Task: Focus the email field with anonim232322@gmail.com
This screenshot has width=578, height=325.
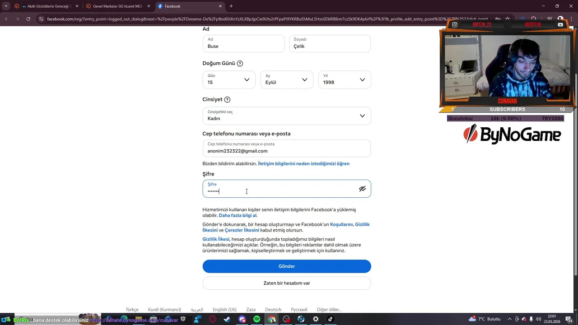Action: point(287,148)
